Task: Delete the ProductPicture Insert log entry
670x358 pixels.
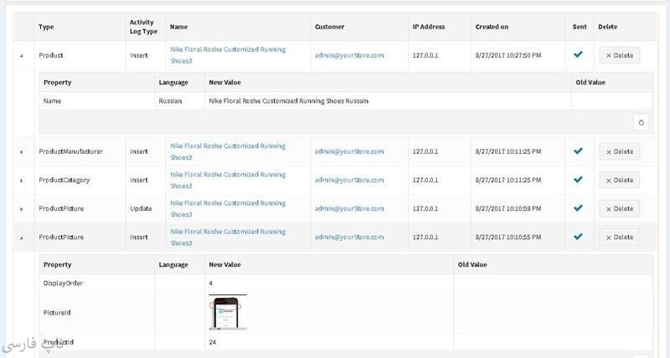Action: [x=619, y=237]
